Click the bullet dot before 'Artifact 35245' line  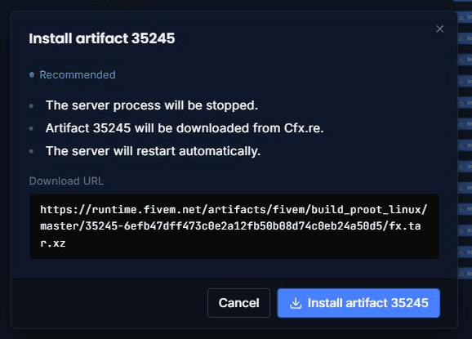pos(31,128)
